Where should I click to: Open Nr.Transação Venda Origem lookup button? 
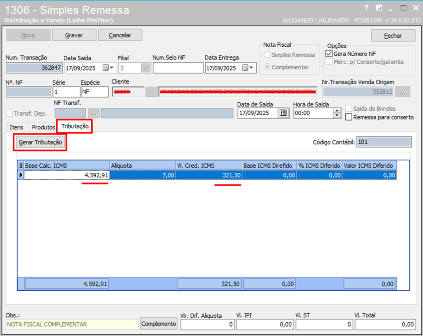pos(403,92)
